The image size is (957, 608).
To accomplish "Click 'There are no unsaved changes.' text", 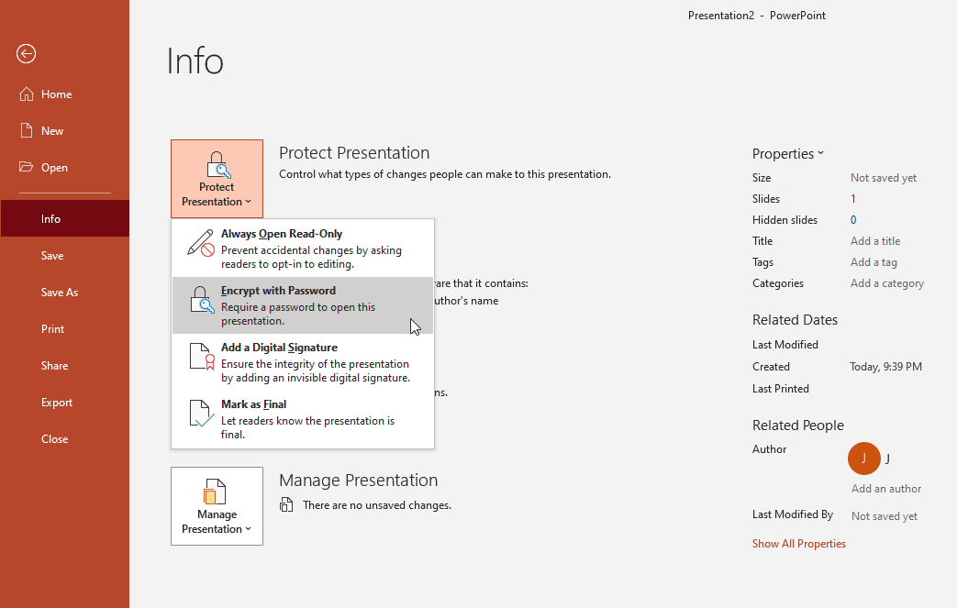I will 377,505.
